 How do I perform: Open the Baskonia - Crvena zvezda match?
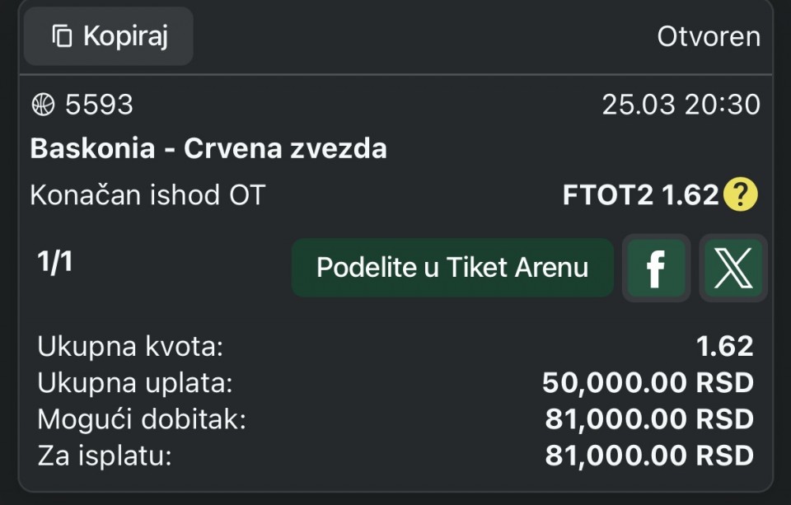point(208,149)
